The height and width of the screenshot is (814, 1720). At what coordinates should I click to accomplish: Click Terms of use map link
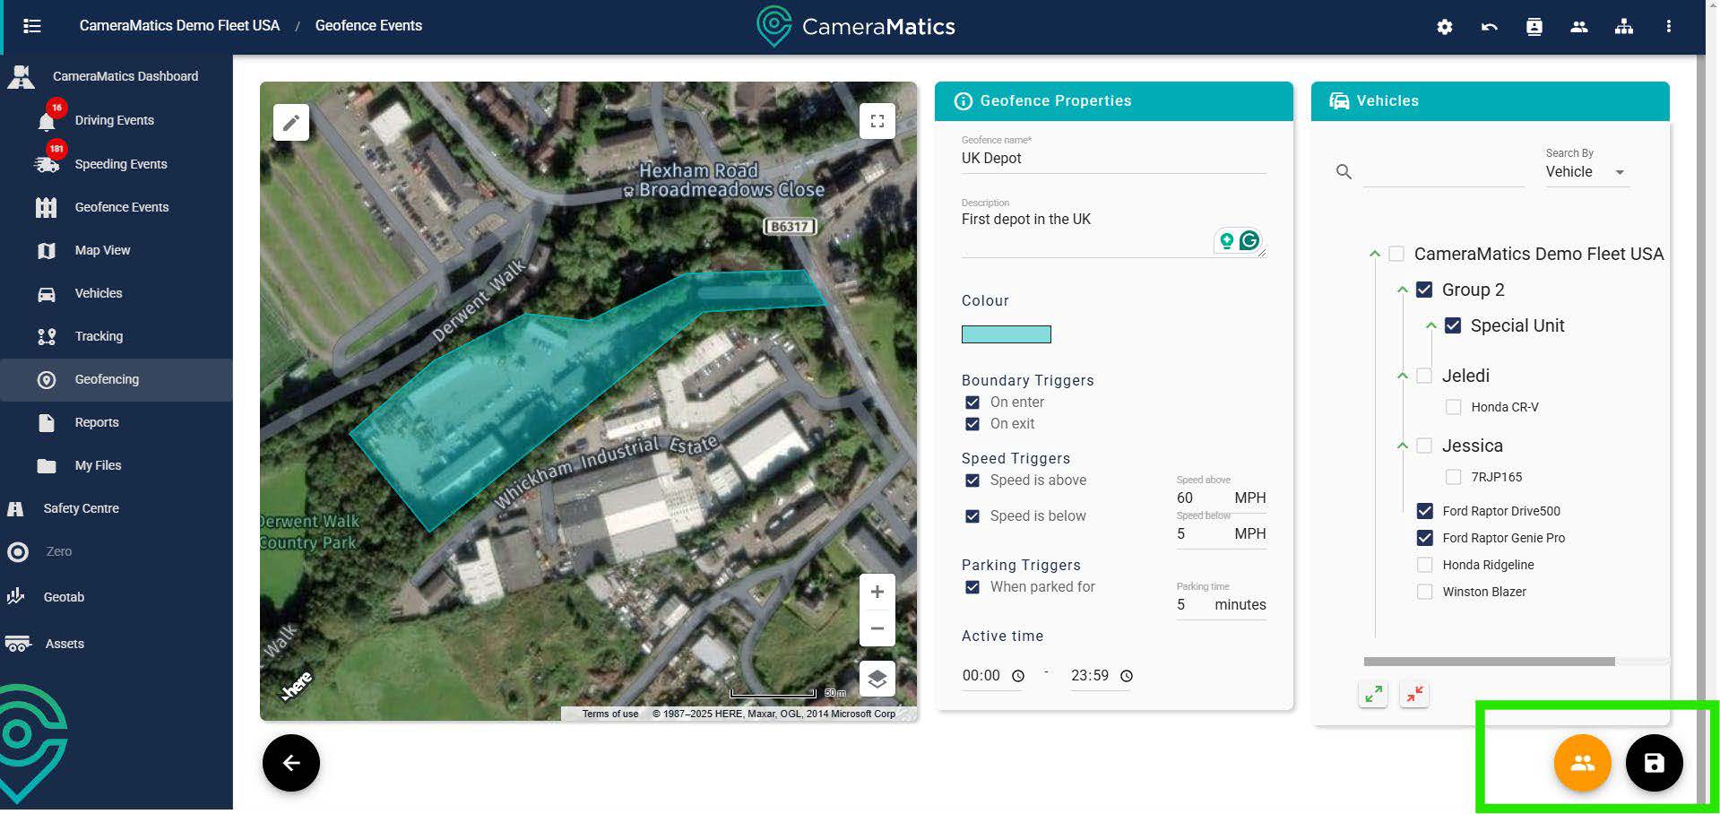pyautogui.click(x=609, y=714)
